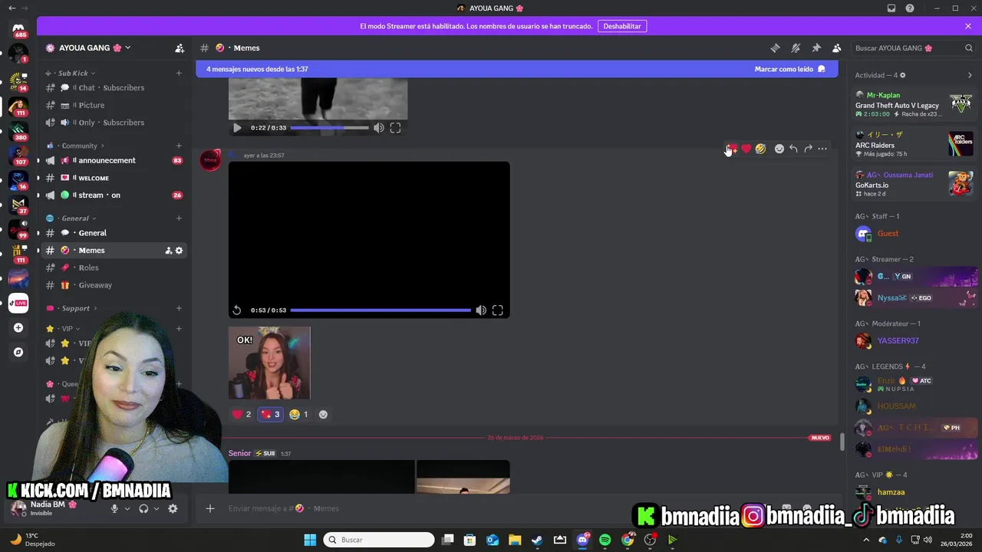Open Senior's user profile name

click(239, 453)
